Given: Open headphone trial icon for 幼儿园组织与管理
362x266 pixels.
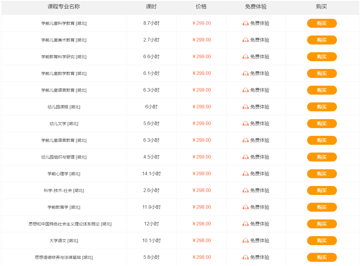Looking at the screenshot, I should 246,157.
